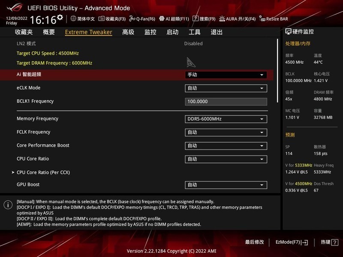The image size is (343, 257).
Task: Click the 预测 section heading
Action: pyautogui.click(x=290, y=135)
